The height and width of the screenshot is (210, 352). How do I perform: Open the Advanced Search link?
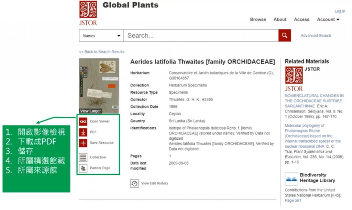316,36
